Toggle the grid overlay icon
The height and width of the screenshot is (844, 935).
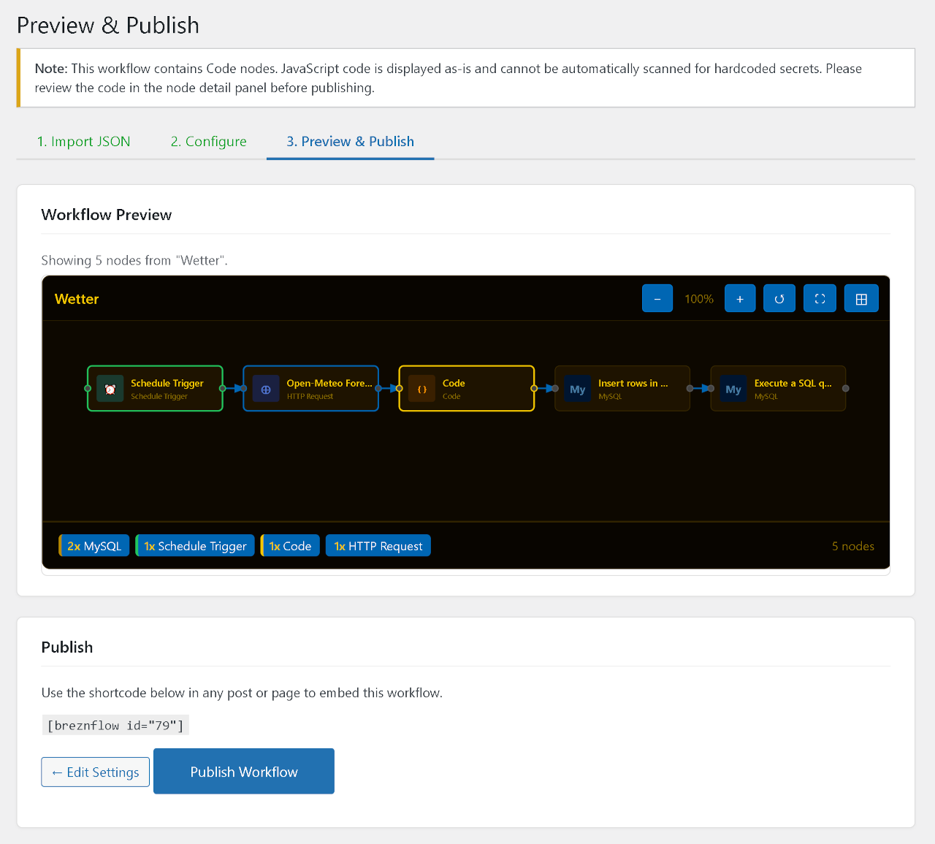860,298
